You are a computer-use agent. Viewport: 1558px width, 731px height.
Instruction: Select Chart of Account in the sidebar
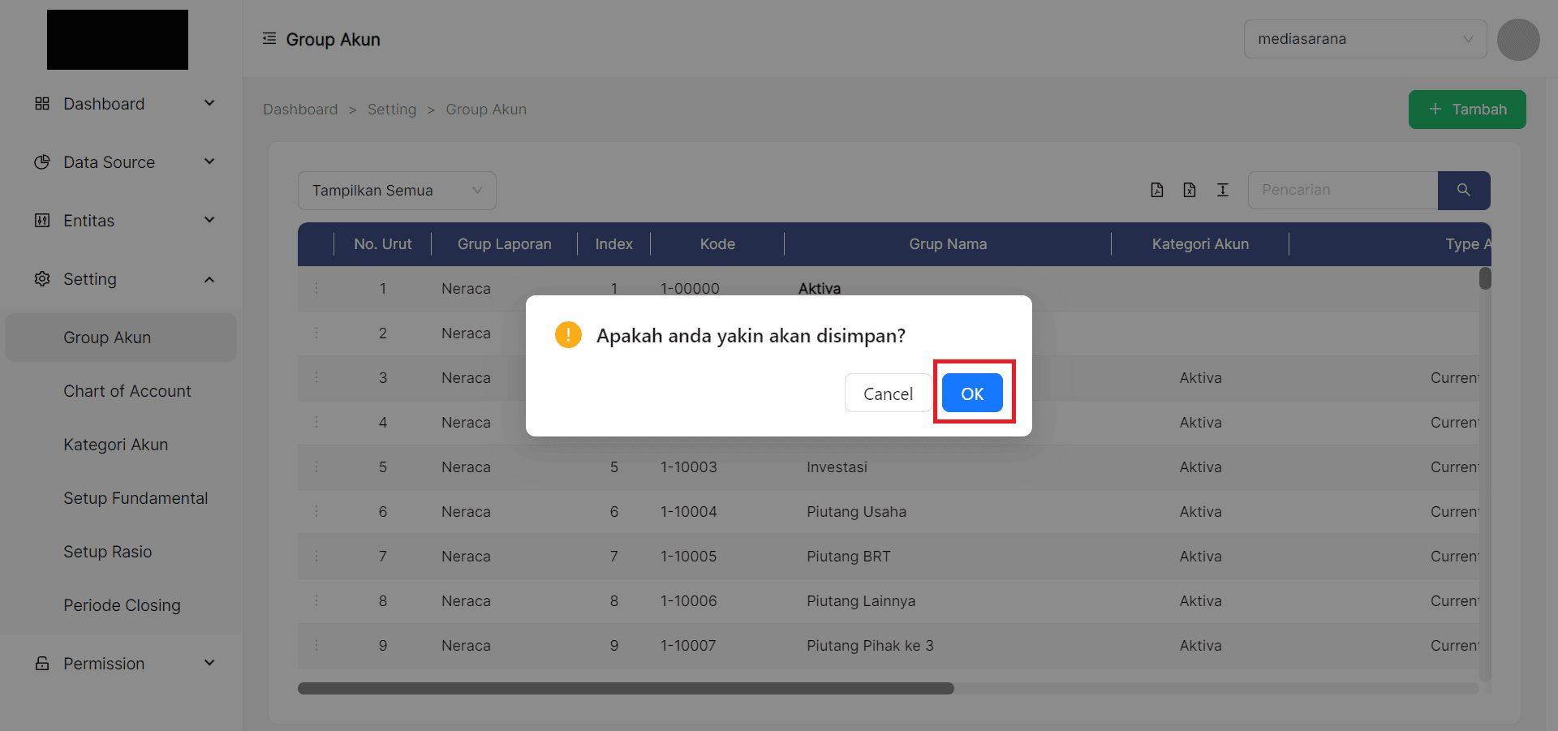[127, 390]
